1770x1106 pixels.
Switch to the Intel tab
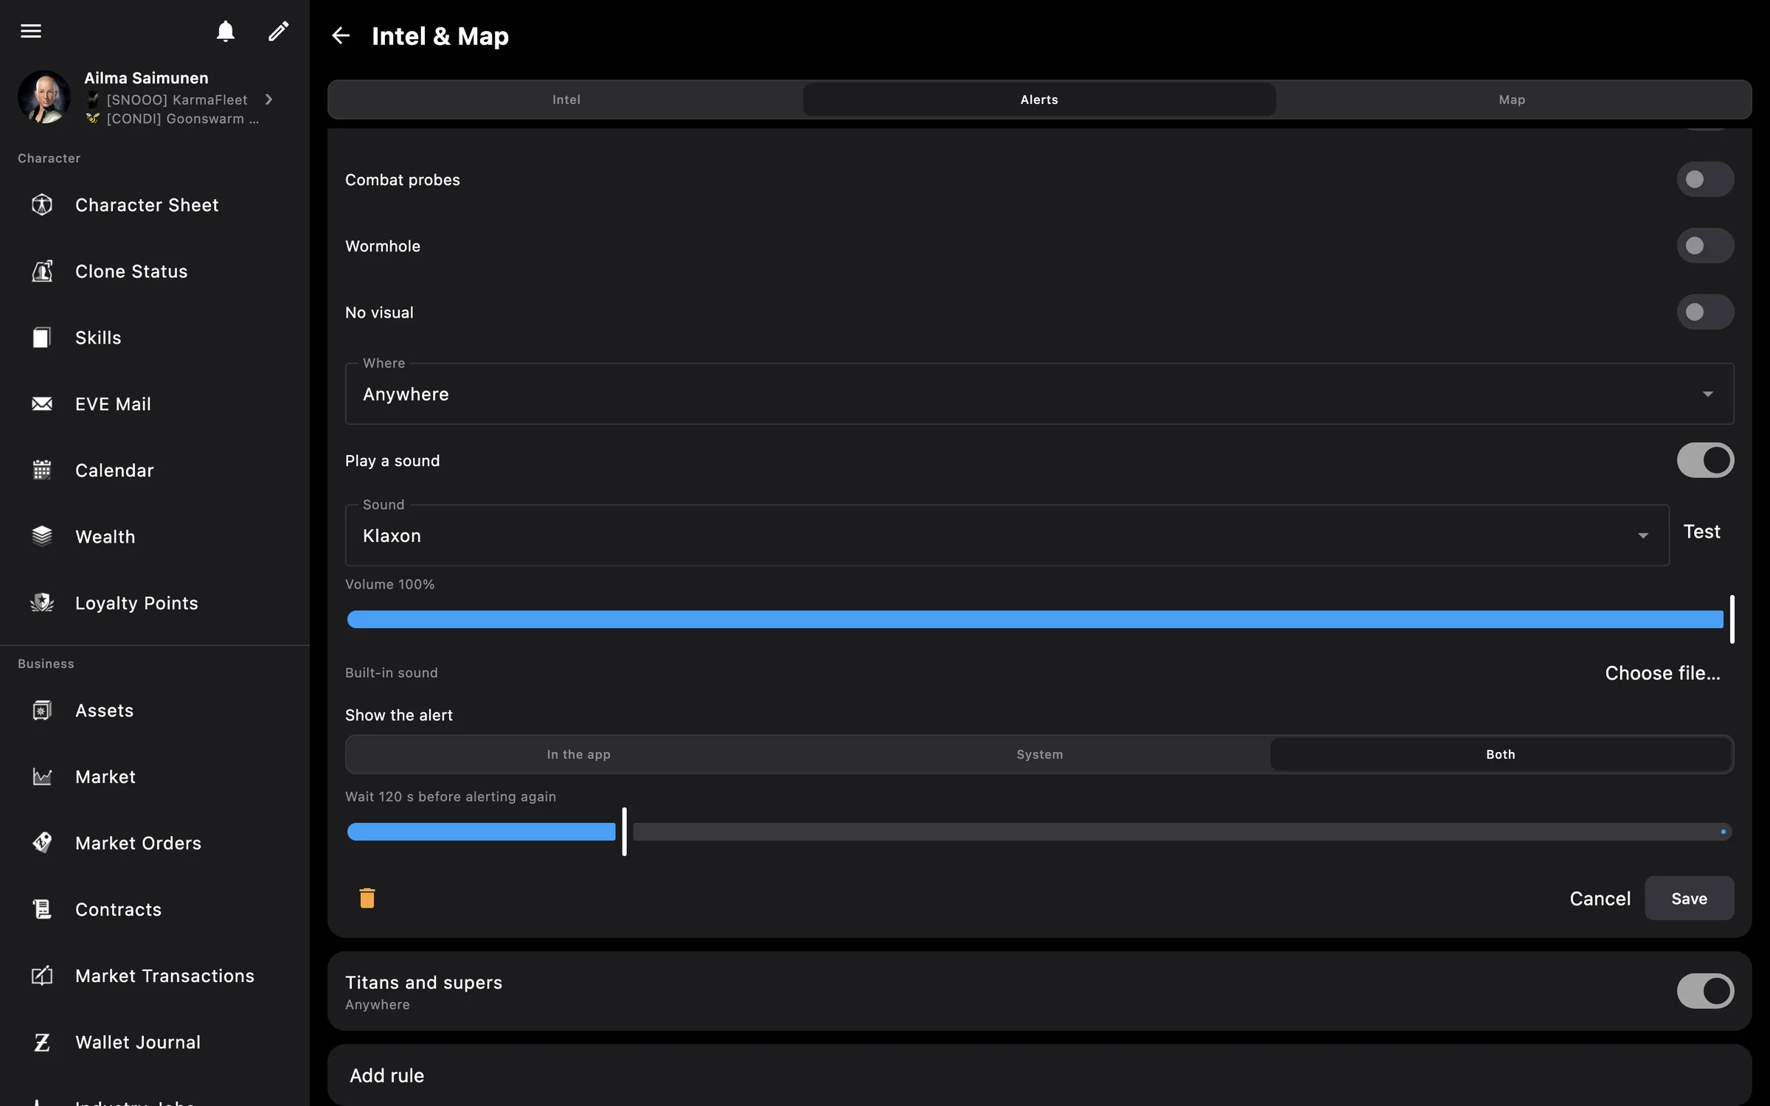point(566,100)
